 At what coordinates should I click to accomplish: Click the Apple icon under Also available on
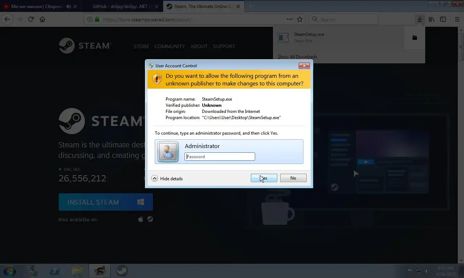[x=141, y=219]
